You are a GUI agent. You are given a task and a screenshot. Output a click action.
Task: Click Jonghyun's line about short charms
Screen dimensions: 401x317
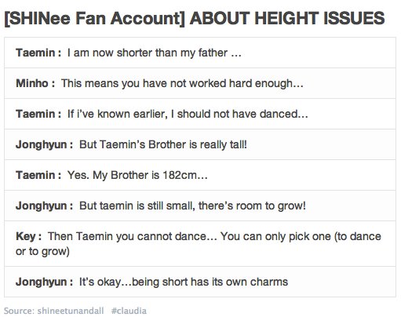click(x=200, y=282)
